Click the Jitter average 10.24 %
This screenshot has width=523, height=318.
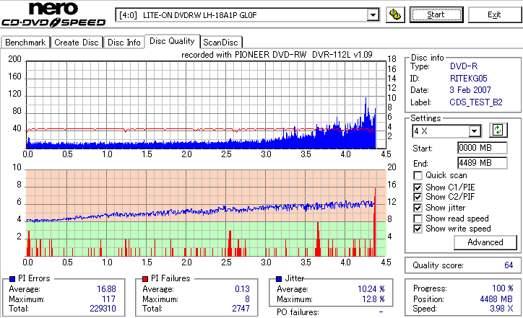click(371, 289)
